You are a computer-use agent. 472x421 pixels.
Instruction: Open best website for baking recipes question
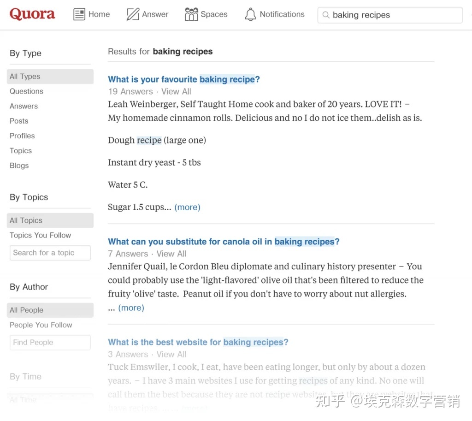pos(198,342)
